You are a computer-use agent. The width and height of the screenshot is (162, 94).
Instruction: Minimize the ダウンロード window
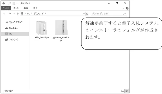coord(109,3)
